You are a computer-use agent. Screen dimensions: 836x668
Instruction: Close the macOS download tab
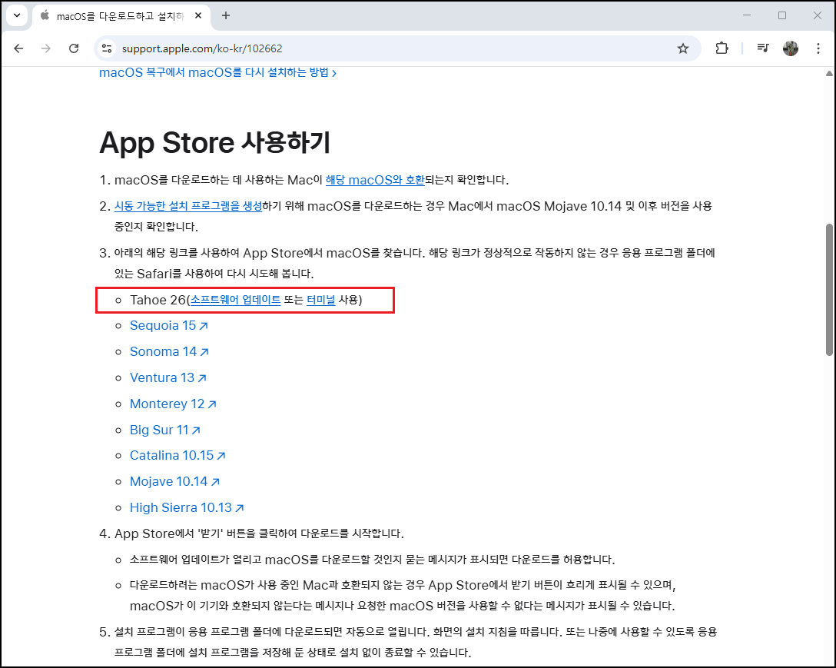pyautogui.click(x=198, y=15)
